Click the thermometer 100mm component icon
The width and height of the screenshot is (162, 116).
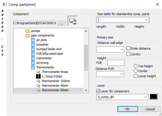click(39, 81)
